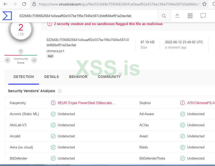Click the 'text' file tag

(50, 56)
